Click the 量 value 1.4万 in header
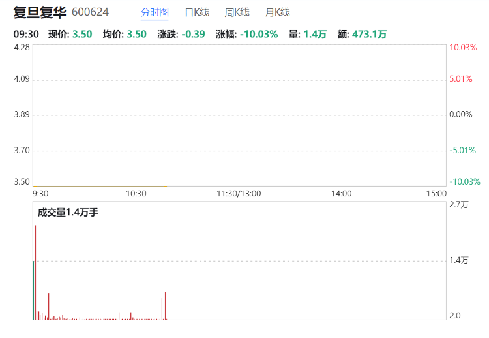This screenshot has height=338, width=489. point(315,34)
